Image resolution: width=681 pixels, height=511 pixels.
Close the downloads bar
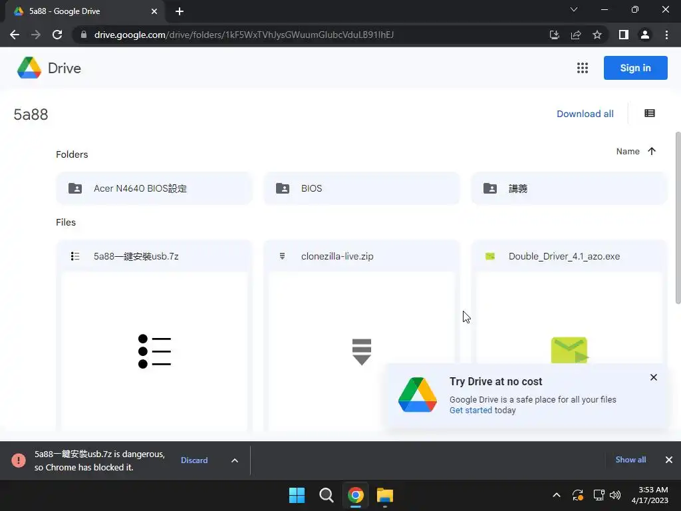(x=669, y=460)
